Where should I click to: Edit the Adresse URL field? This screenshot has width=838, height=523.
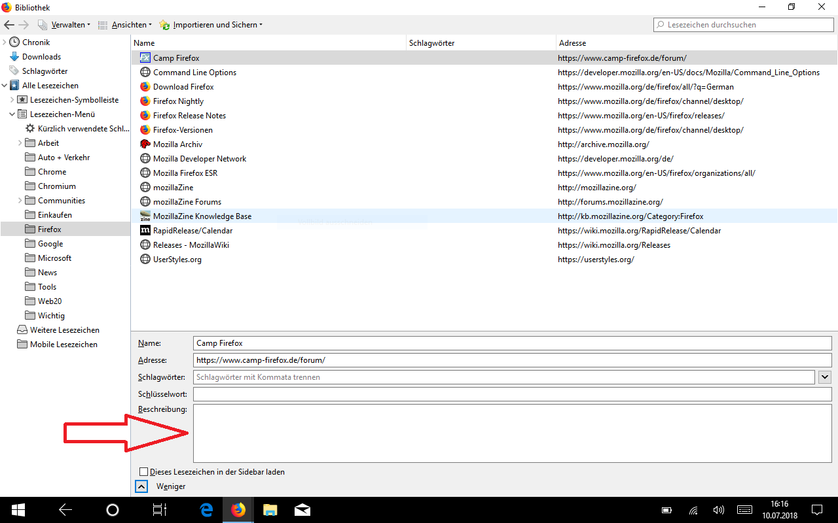pos(513,360)
